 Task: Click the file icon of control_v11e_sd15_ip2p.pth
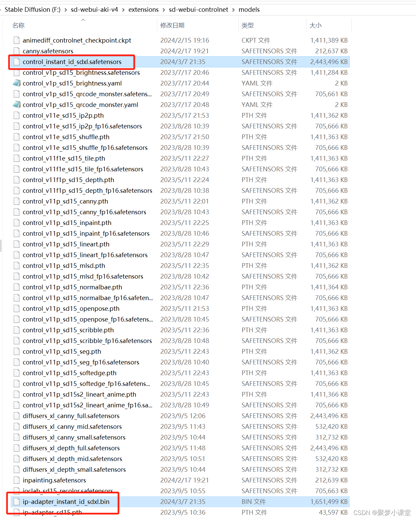point(16,115)
